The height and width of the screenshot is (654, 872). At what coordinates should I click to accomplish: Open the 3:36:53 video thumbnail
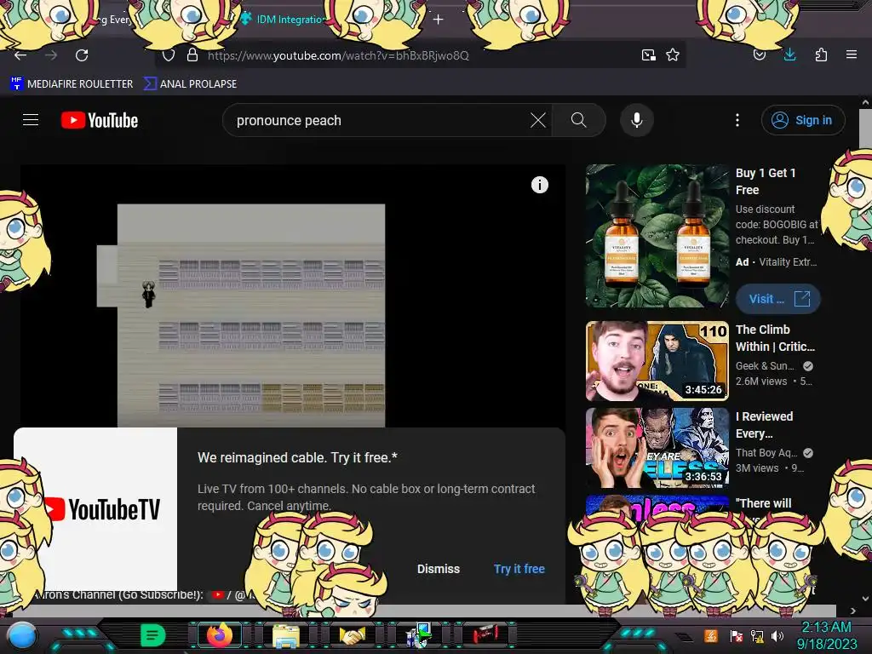(657, 448)
